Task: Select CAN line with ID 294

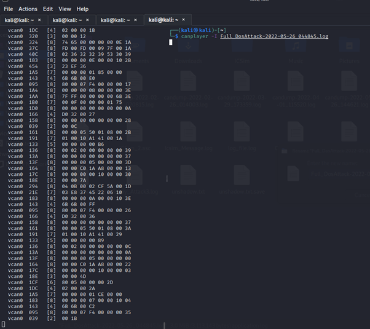Action: (69, 186)
